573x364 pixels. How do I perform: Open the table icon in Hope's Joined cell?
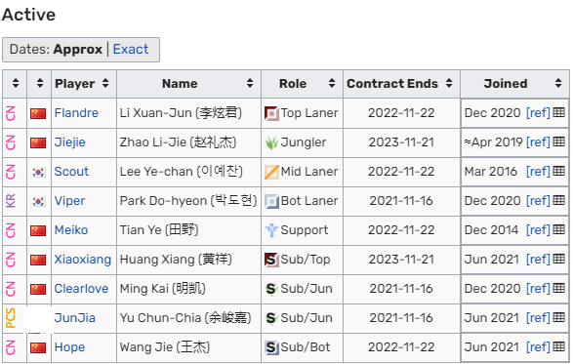coord(558,346)
